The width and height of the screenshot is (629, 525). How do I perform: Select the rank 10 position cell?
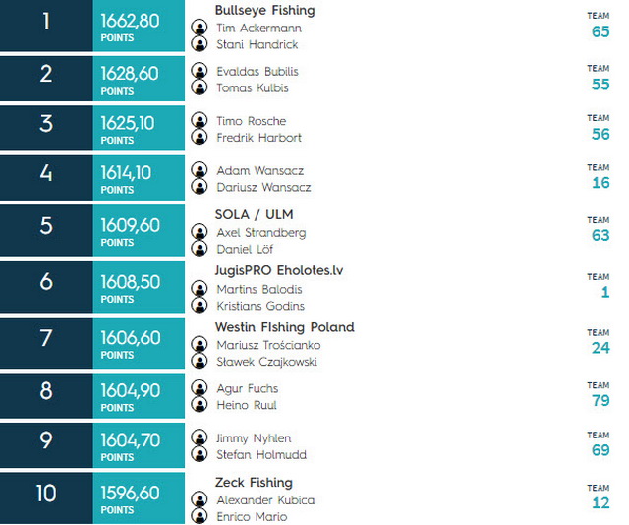pos(46,498)
